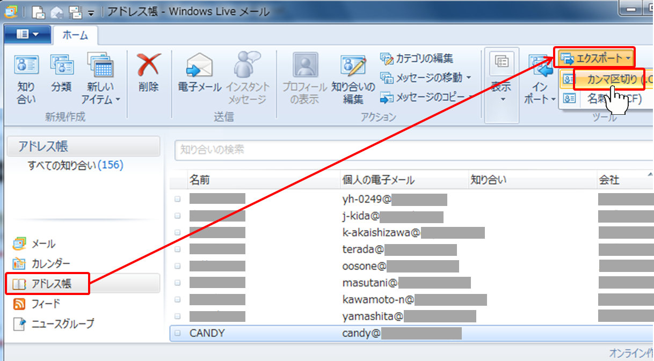Click the 分類 category icon
The height and width of the screenshot is (361, 654).
pos(61,67)
